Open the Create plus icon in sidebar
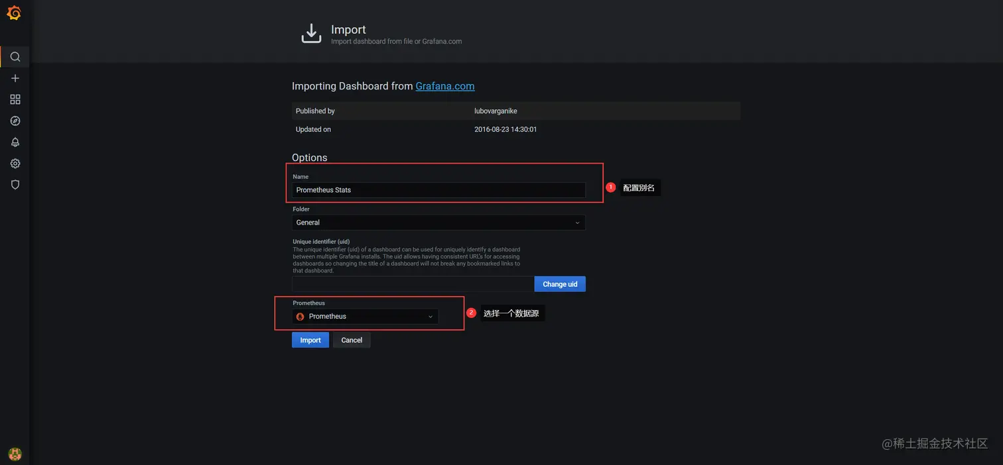This screenshot has height=465, width=1003. coord(15,78)
